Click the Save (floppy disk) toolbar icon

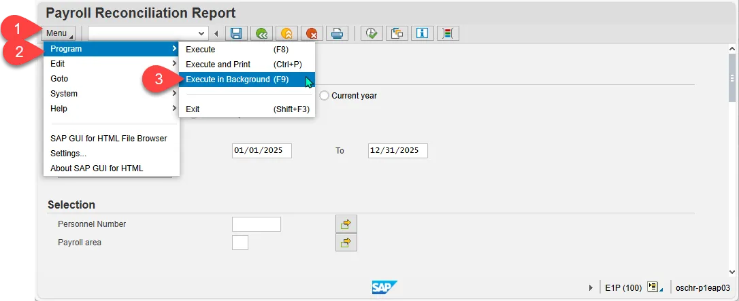pos(237,33)
